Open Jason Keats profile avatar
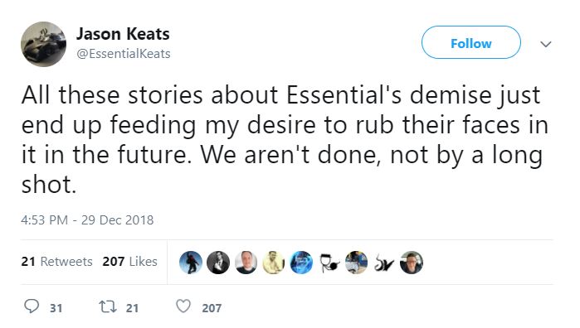 tap(43, 44)
